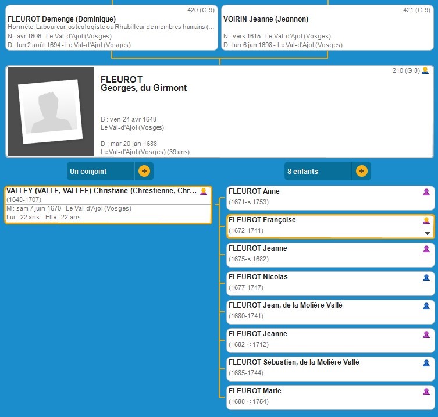438x417 pixels.
Task: Click the plus icon beside Un conjoint
Action: (144, 172)
